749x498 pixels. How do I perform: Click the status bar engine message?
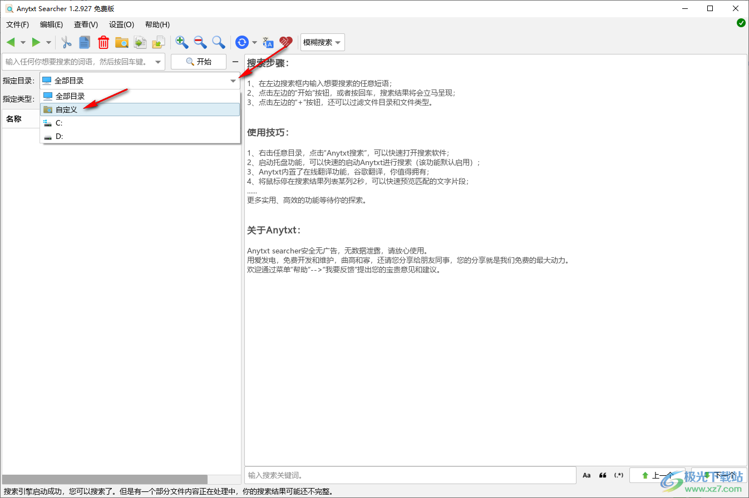(x=167, y=491)
